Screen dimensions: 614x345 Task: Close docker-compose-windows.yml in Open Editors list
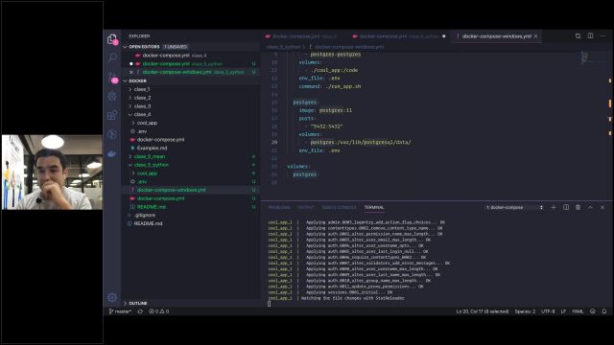(x=131, y=72)
